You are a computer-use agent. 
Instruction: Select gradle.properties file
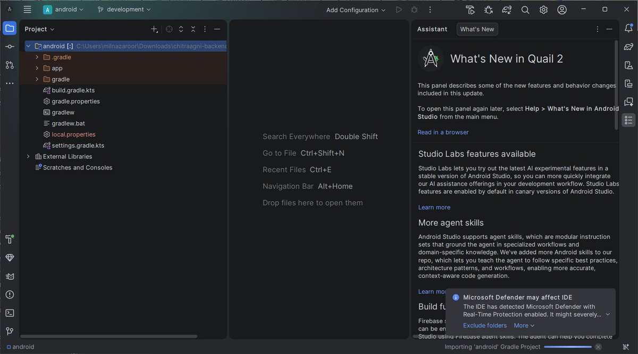pyautogui.click(x=76, y=102)
